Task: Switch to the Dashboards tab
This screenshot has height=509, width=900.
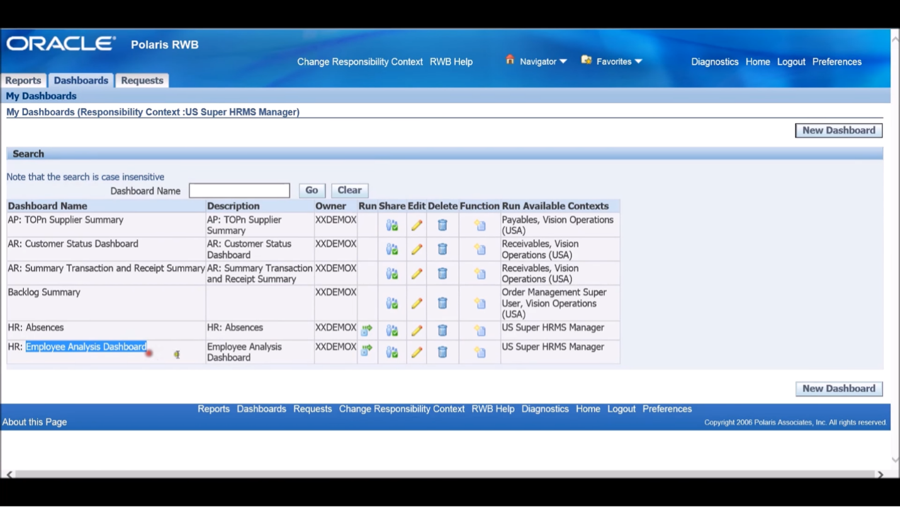Action: [81, 81]
